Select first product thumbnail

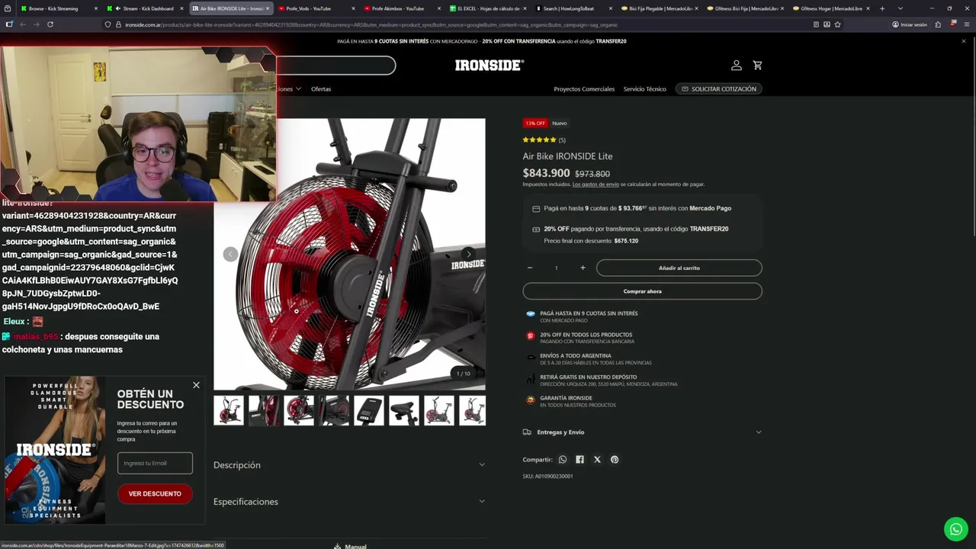(229, 410)
